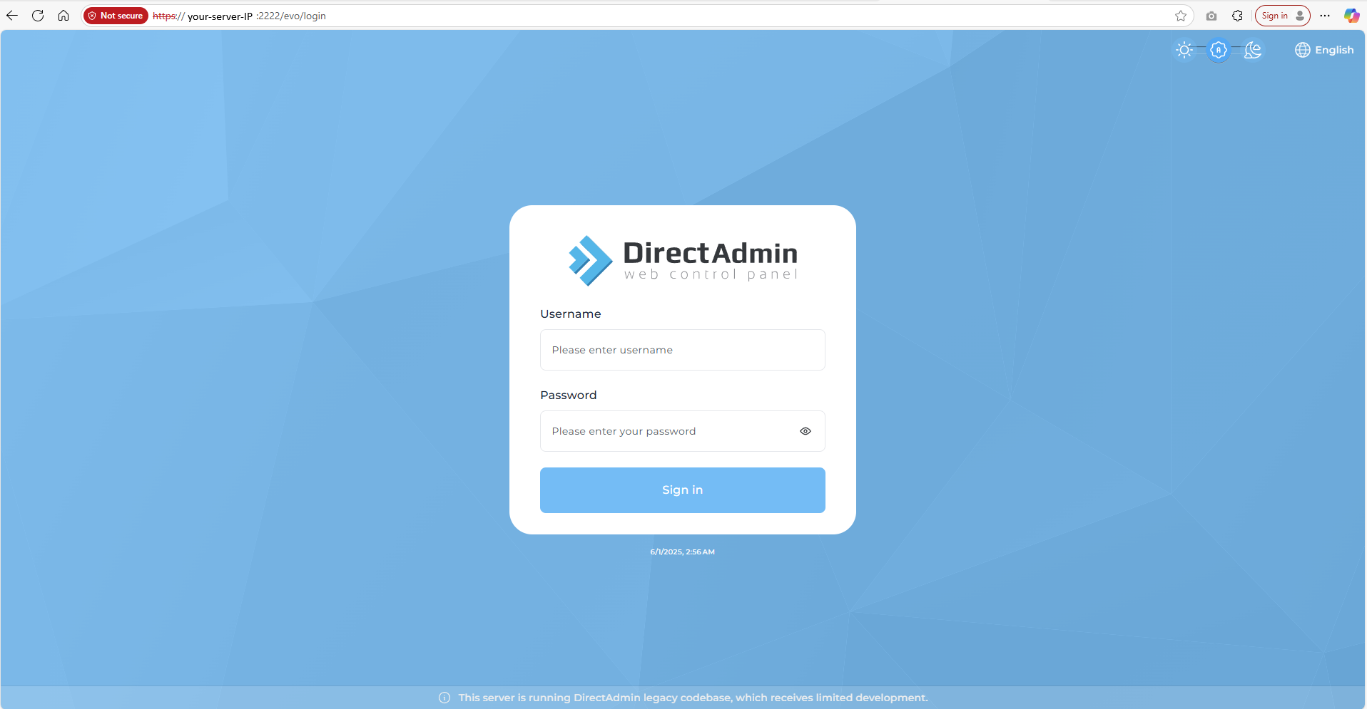This screenshot has width=1367, height=709.
Task: Reload the login page
Action: coord(38,16)
